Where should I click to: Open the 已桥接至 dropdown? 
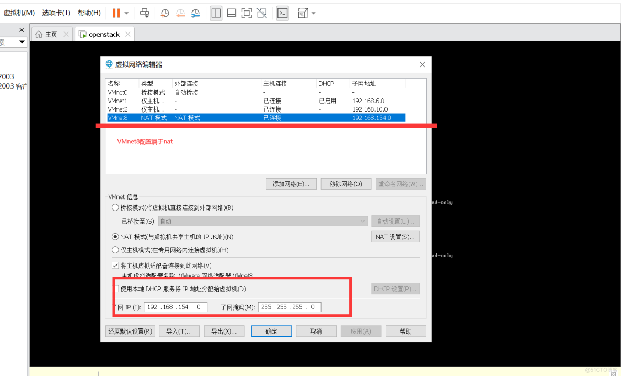263,221
